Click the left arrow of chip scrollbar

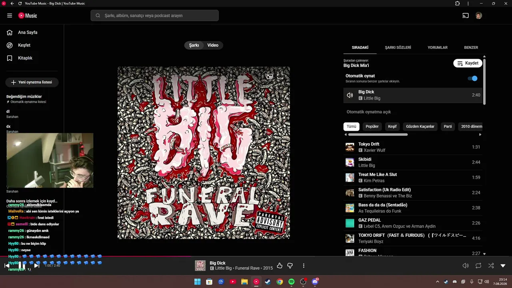point(346,134)
